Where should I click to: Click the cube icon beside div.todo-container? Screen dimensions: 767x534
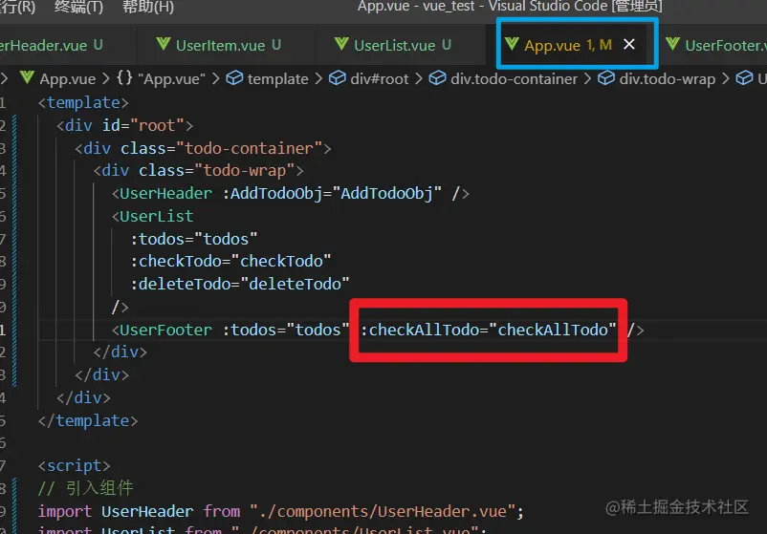(437, 77)
